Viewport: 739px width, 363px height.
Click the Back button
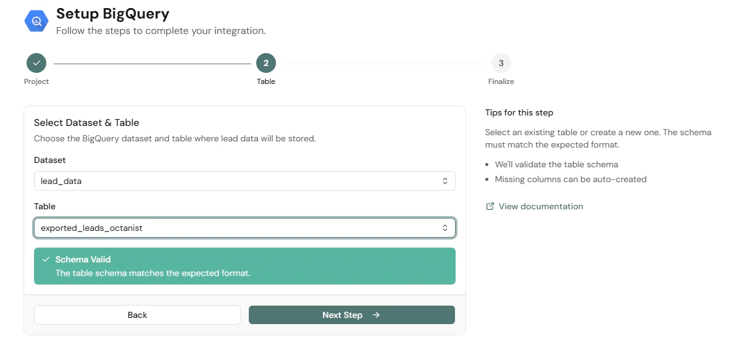click(x=137, y=315)
